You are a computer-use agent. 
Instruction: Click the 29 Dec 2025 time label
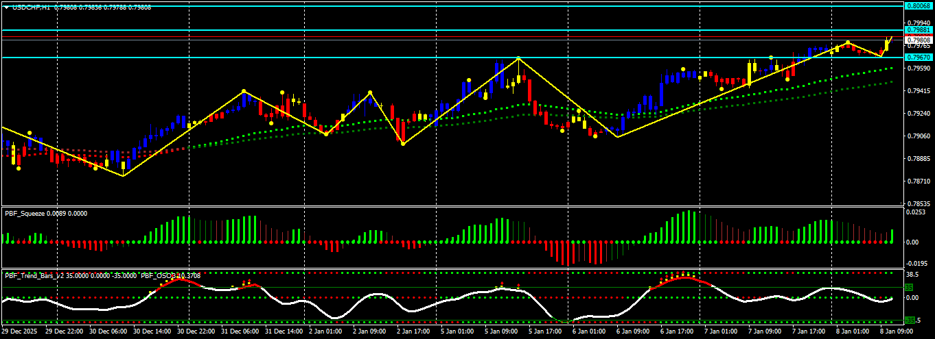(19, 331)
